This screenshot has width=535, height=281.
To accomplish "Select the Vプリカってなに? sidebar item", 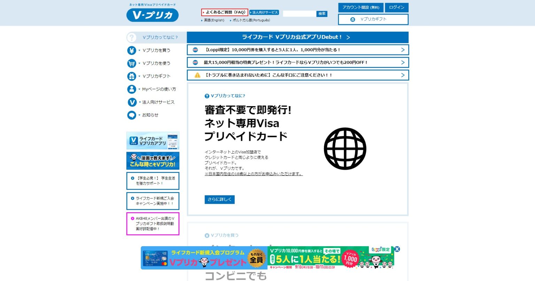I will 156,37.
